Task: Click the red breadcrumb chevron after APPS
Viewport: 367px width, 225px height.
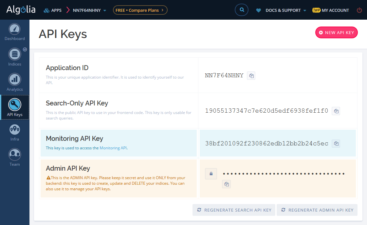Action: point(68,10)
